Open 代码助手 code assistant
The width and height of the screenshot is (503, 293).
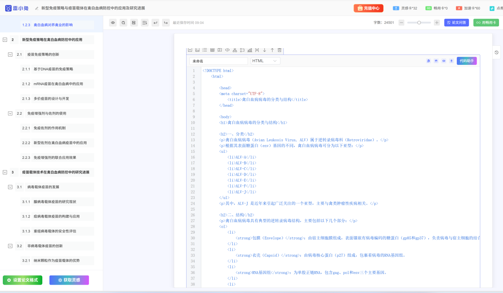coord(467,61)
